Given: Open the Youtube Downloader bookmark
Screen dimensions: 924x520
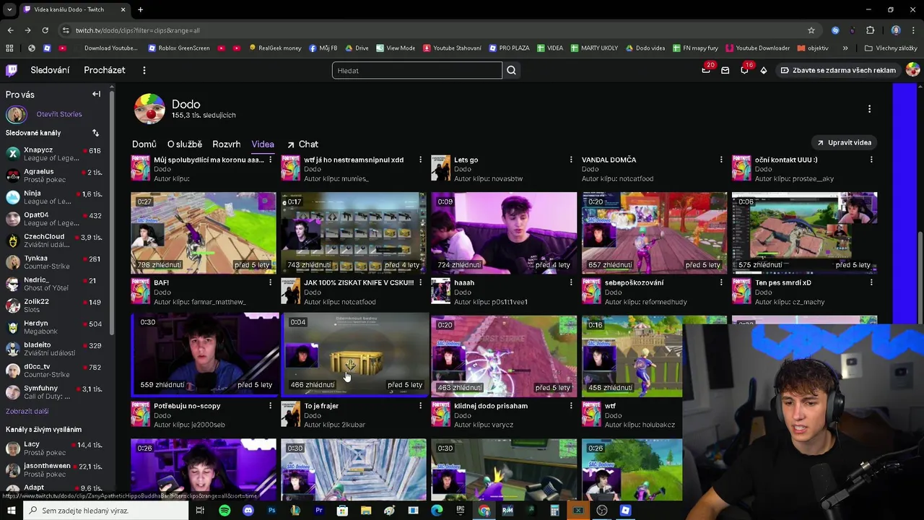Looking at the screenshot, I should click(758, 48).
